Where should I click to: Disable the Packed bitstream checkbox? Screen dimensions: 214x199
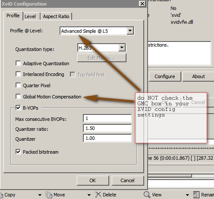point(18,152)
